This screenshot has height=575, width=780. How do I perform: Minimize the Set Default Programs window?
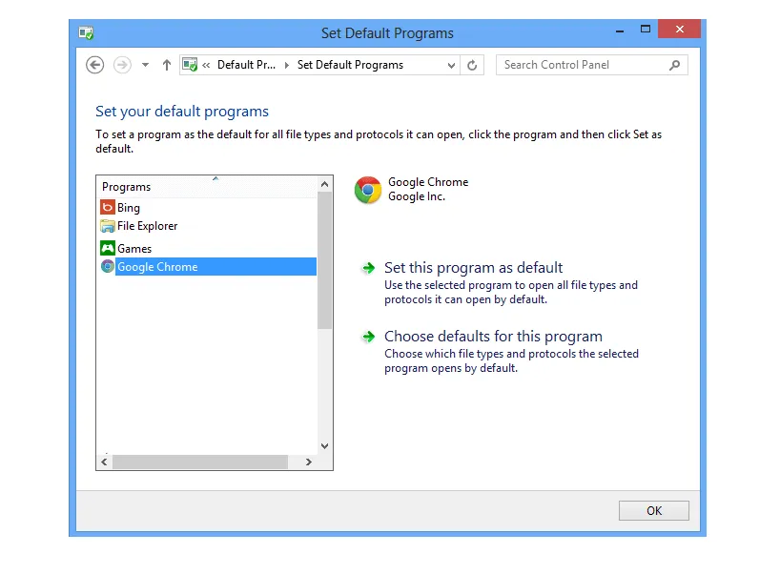[x=619, y=31]
